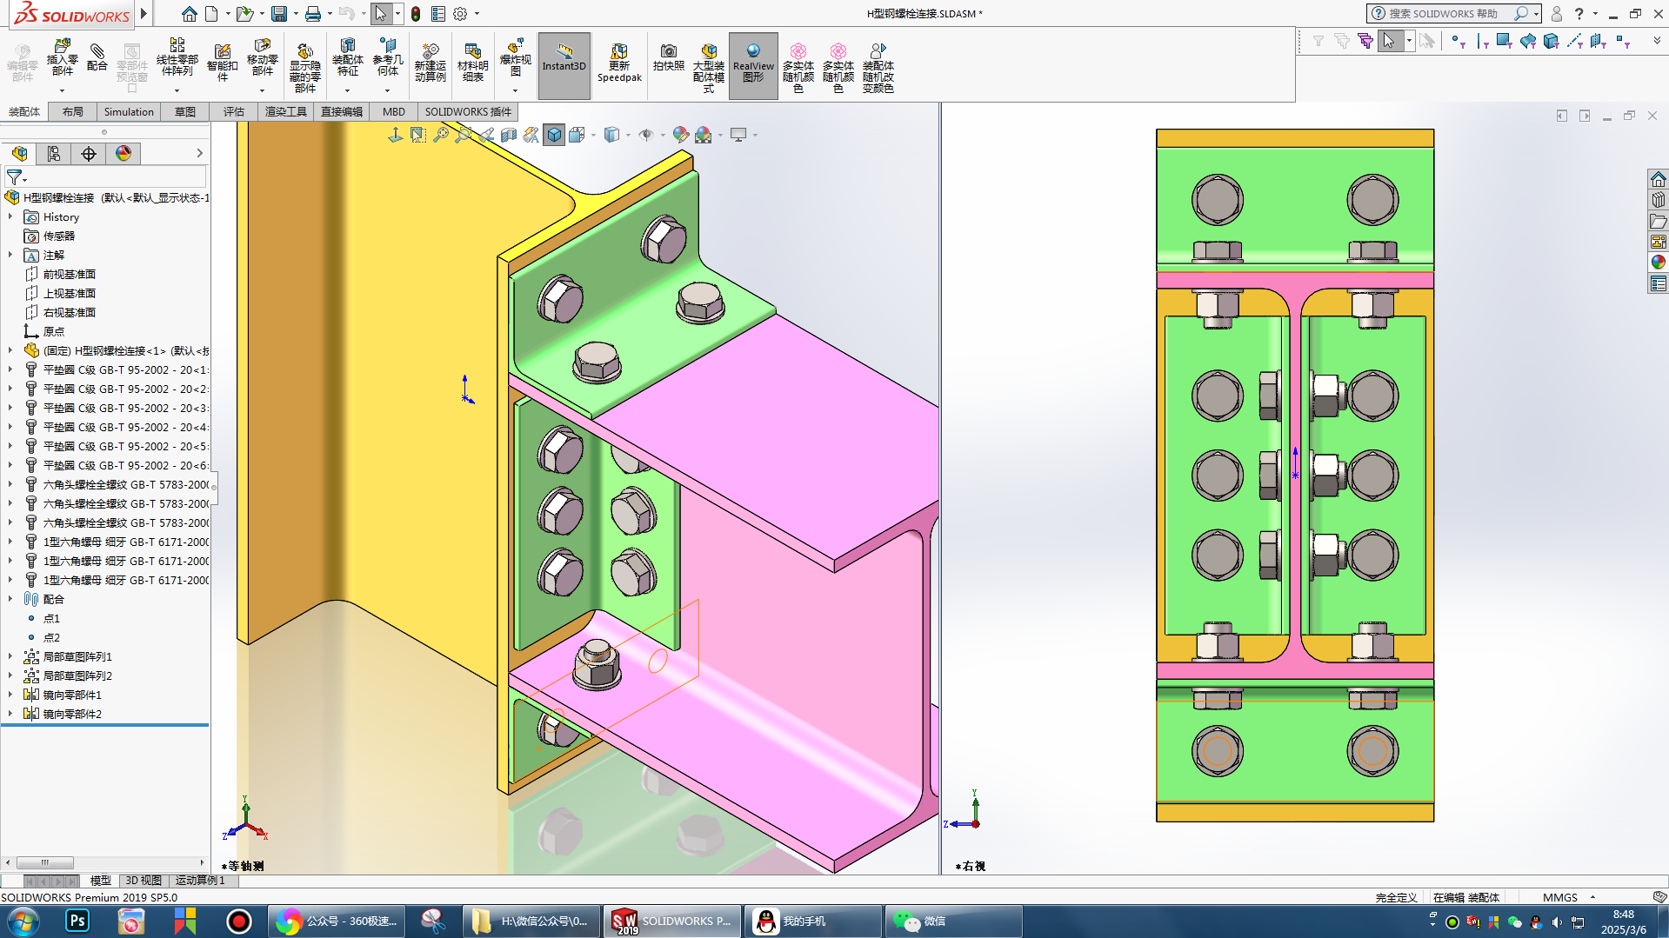Switch to the 运动算例 1 bottom tab
The width and height of the screenshot is (1669, 938).
click(200, 881)
